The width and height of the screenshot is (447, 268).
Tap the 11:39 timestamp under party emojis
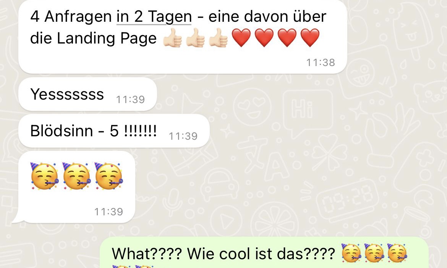click(109, 211)
